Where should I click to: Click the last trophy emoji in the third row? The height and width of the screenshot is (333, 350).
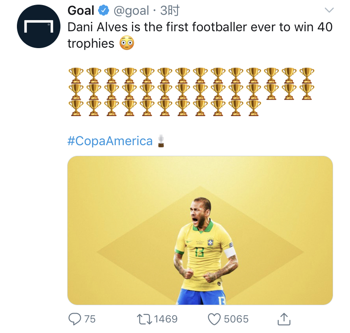pyautogui.click(x=253, y=107)
